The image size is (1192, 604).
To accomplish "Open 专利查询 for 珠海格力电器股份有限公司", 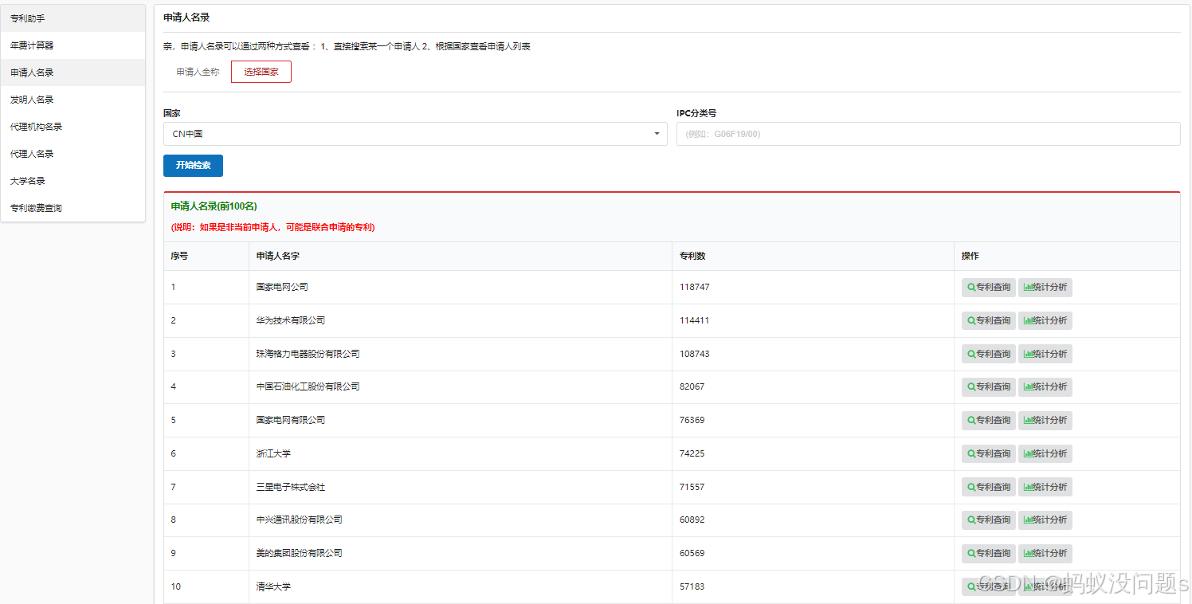I will (x=988, y=354).
